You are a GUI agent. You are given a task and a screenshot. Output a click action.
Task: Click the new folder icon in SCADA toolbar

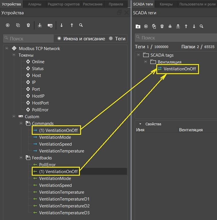(138, 26)
